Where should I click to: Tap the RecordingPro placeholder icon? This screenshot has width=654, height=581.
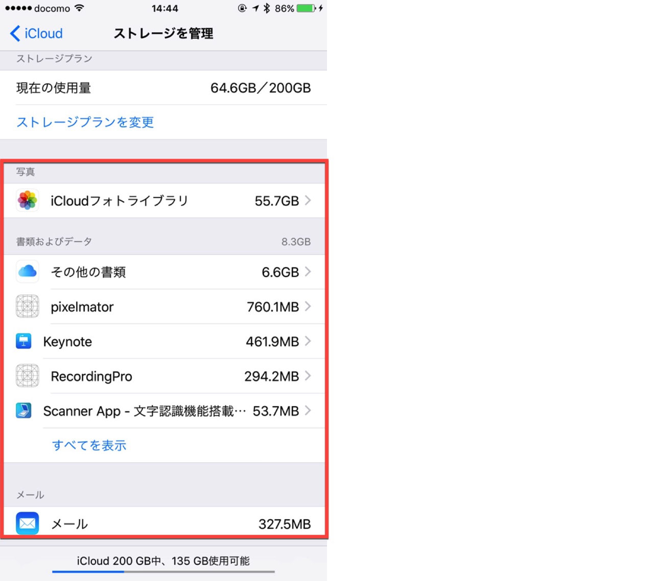tap(27, 376)
